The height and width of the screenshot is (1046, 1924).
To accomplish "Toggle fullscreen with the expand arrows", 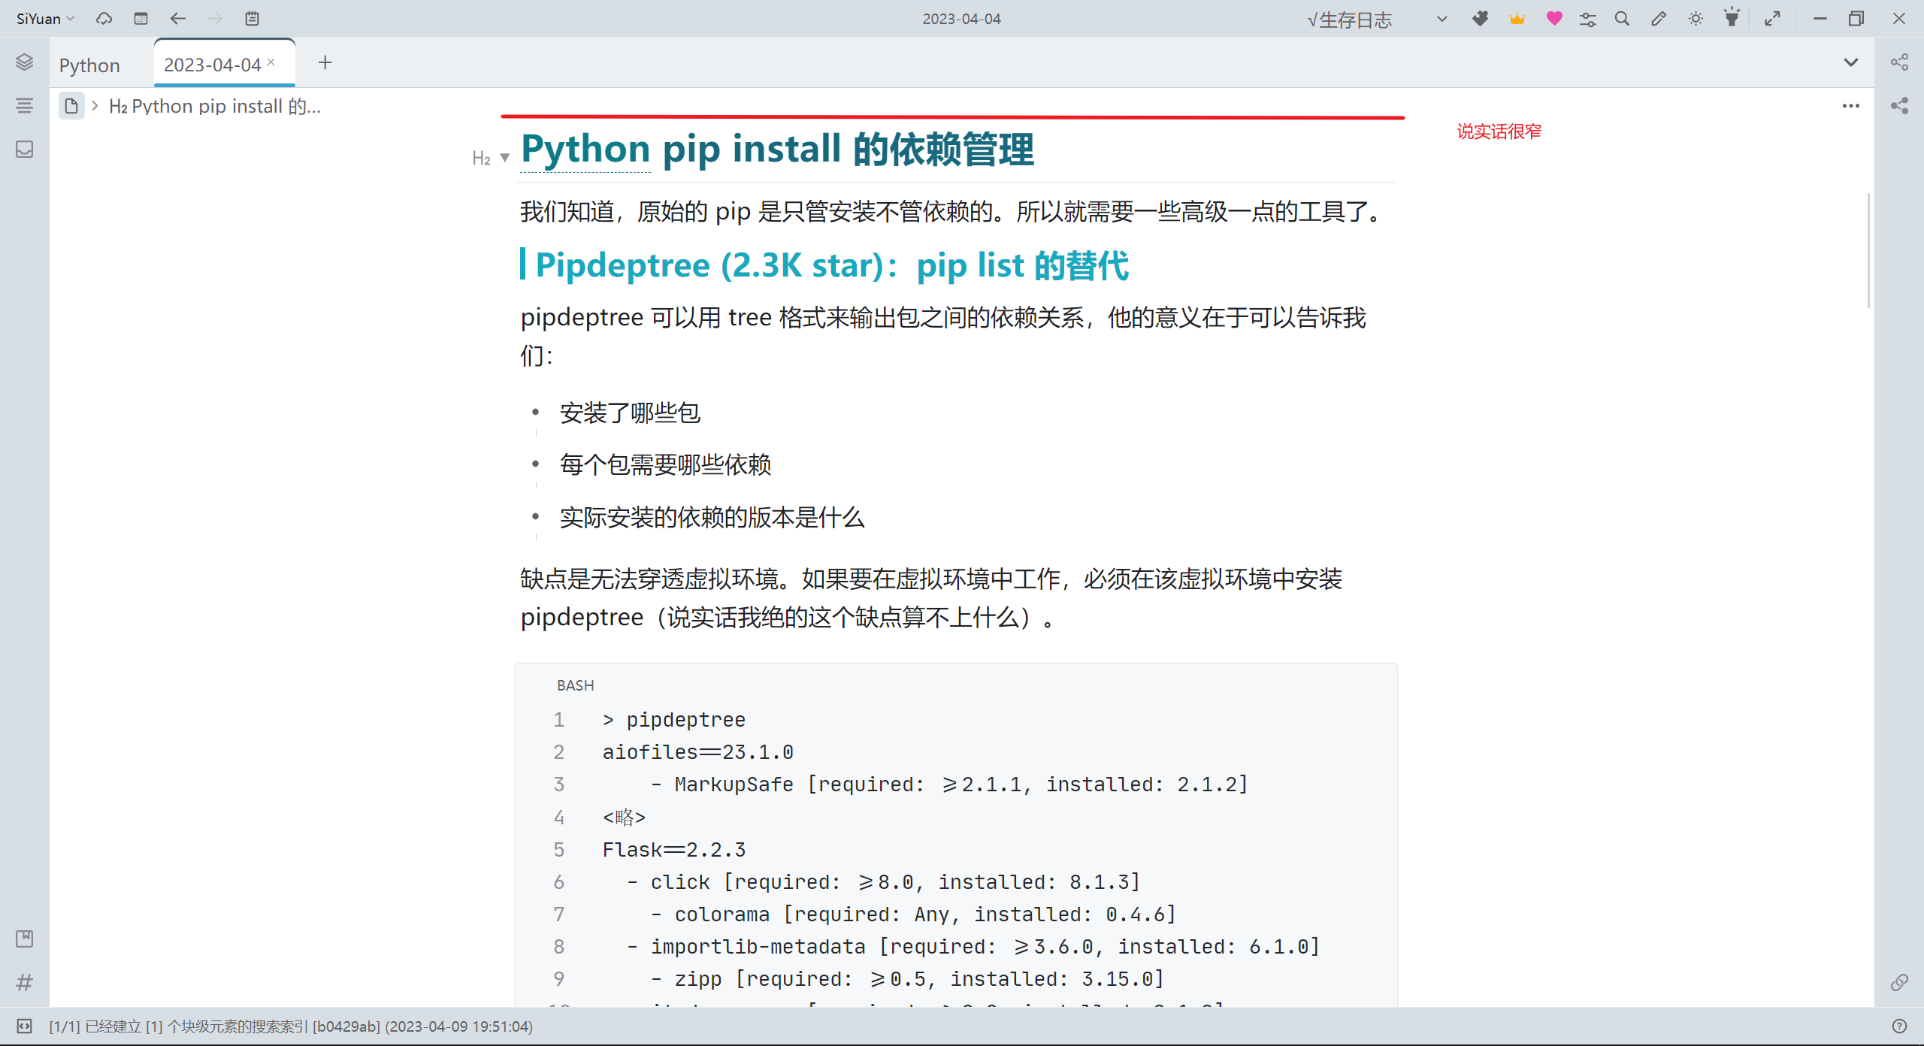I will 1773,19.
